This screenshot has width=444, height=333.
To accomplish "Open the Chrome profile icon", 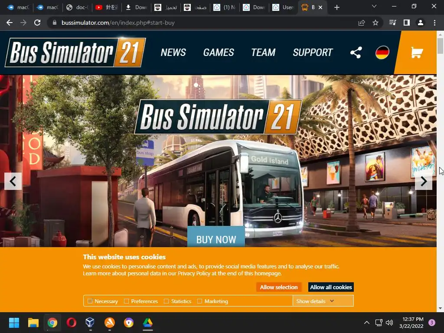I will tap(421, 23).
